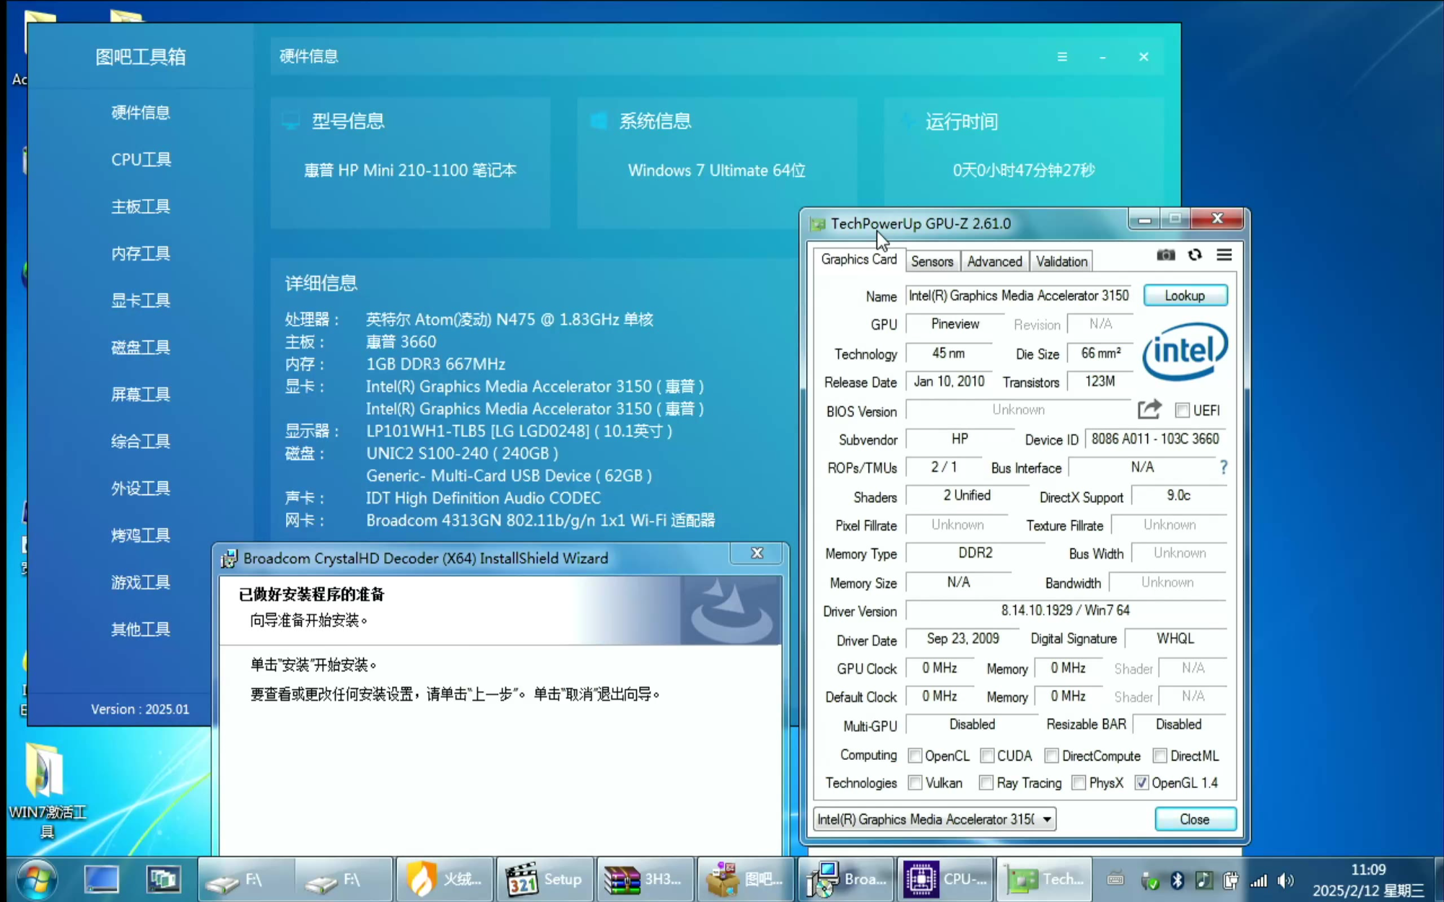This screenshot has height=902, width=1444.
Task: Close the Broadcom InstallShield Wizard
Action: click(x=757, y=553)
